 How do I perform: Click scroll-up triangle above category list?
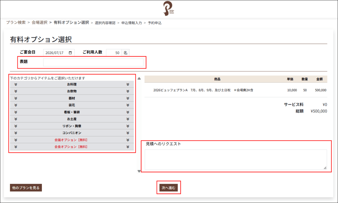coord(139,79)
